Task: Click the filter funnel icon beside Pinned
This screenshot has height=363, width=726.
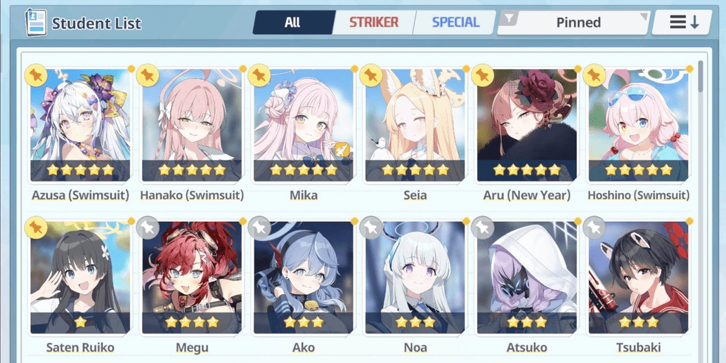Action: pos(510,18)
